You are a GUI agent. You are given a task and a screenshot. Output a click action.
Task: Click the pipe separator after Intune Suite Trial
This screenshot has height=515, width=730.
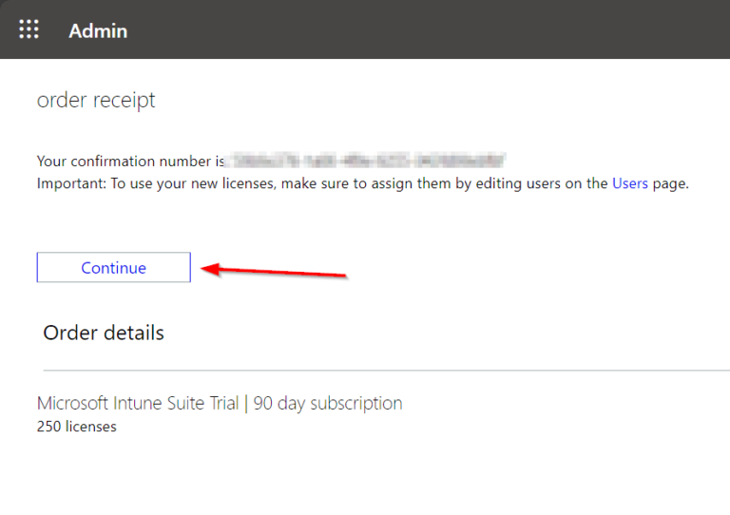246,403
